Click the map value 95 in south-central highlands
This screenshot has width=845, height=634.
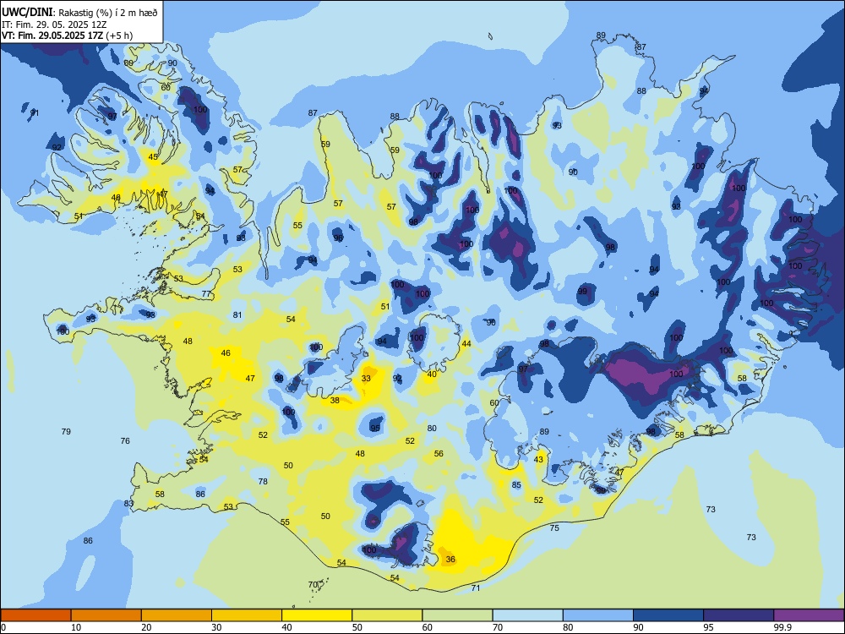tap(375, 428)
